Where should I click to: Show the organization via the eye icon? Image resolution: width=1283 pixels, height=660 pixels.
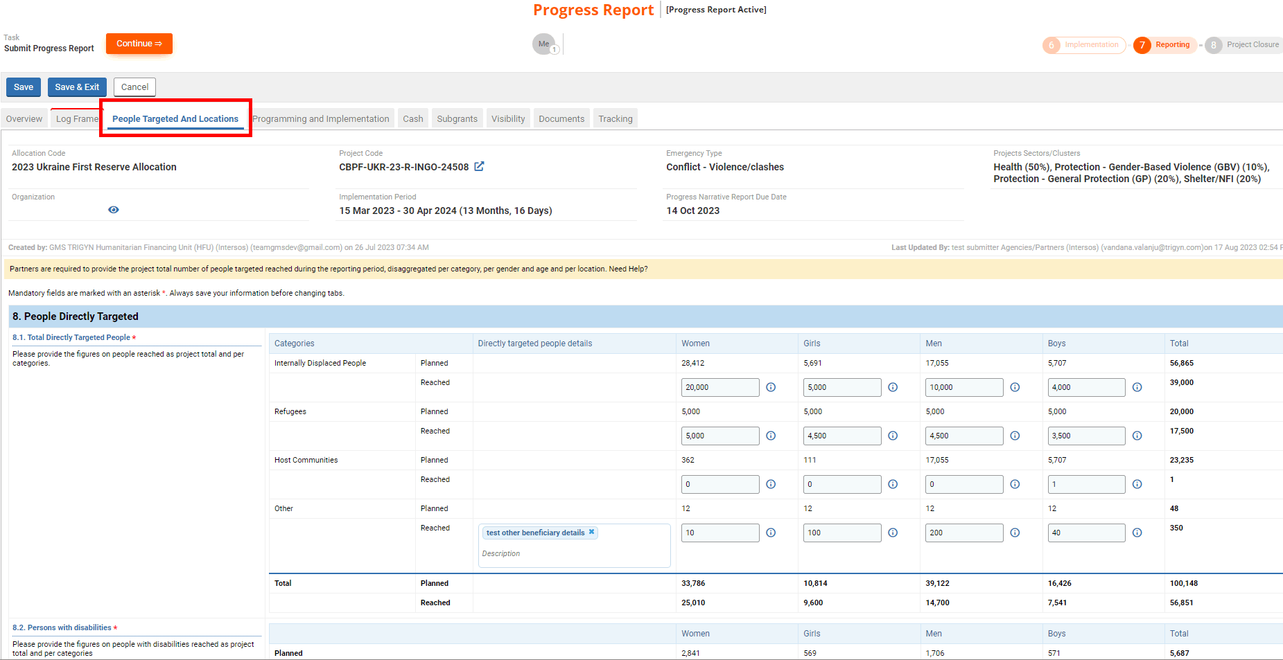(114, 210)
